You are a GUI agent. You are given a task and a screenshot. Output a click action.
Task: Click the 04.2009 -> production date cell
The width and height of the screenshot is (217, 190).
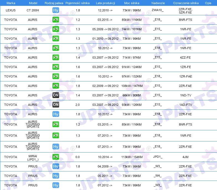tap(105, 166)
